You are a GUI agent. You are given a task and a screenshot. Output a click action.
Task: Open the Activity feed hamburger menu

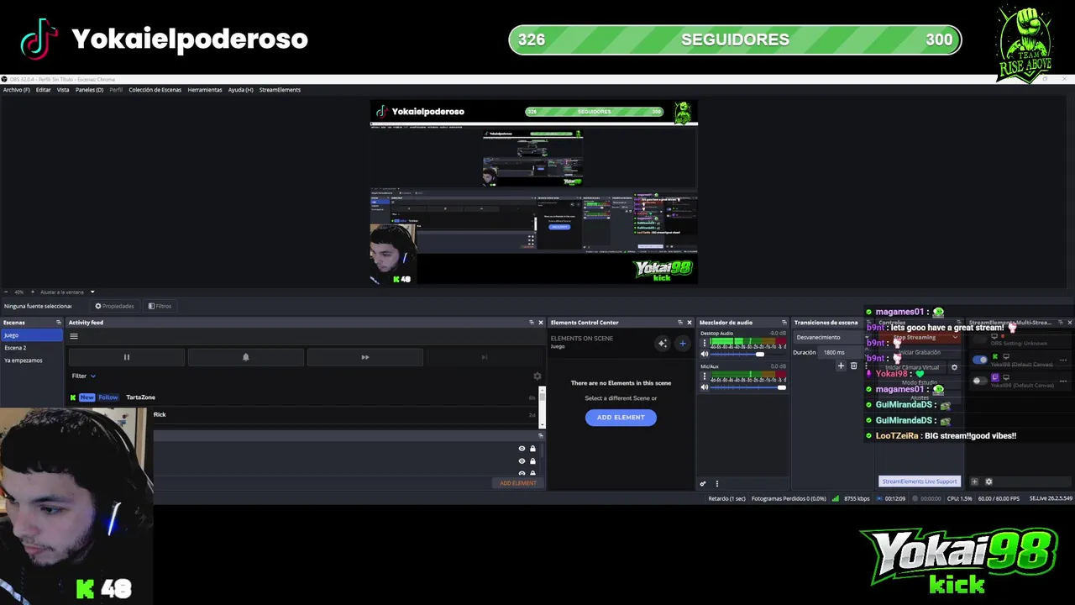point(74,336)
